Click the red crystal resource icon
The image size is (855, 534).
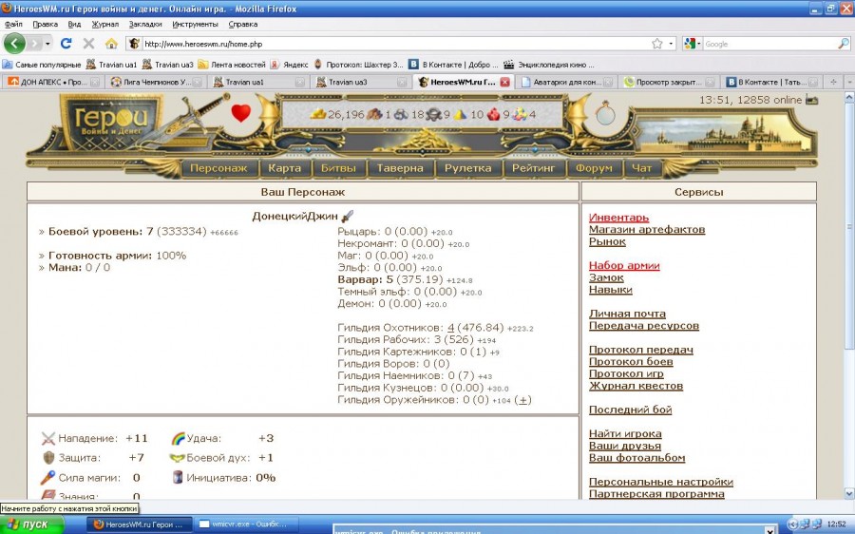(x=493, y=114)
